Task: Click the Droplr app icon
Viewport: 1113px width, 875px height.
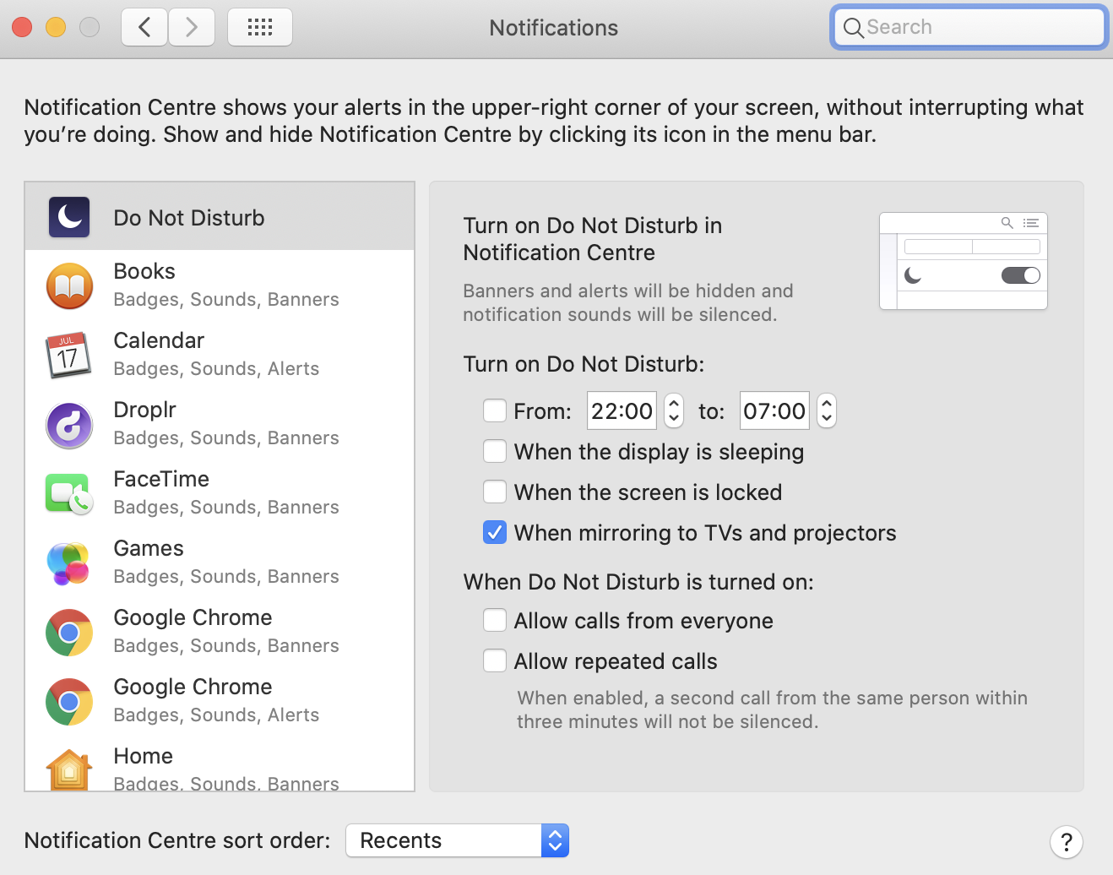Action: [x=69, y=425]
